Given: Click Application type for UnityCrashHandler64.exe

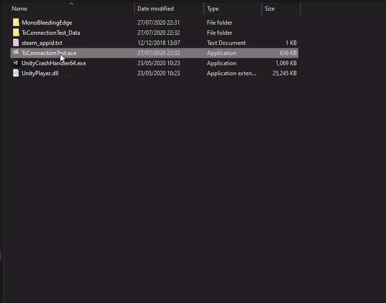Looking at the screenshot, I should 221,63.
